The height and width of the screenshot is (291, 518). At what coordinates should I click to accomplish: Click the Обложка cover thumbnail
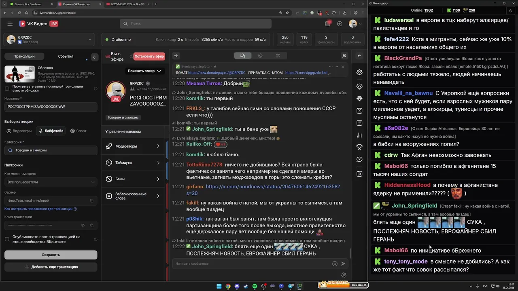(x=19, y=74)
